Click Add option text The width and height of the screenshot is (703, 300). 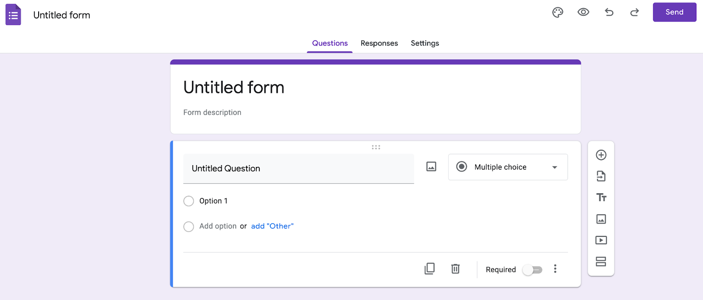pos(218,226)
